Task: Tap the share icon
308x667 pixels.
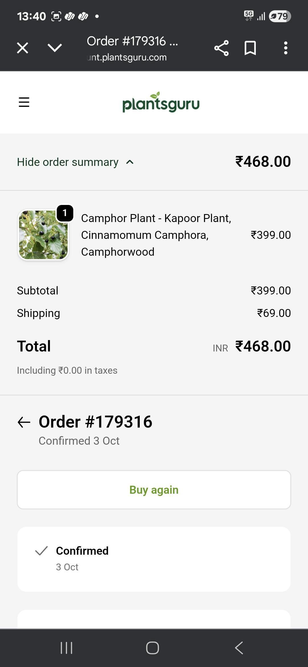Action: tap(221, 48)
